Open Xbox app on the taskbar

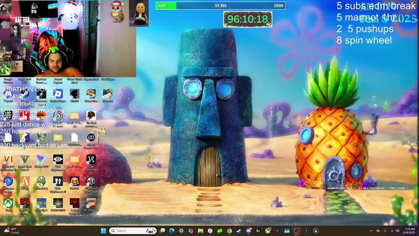(x=268, y=231)
